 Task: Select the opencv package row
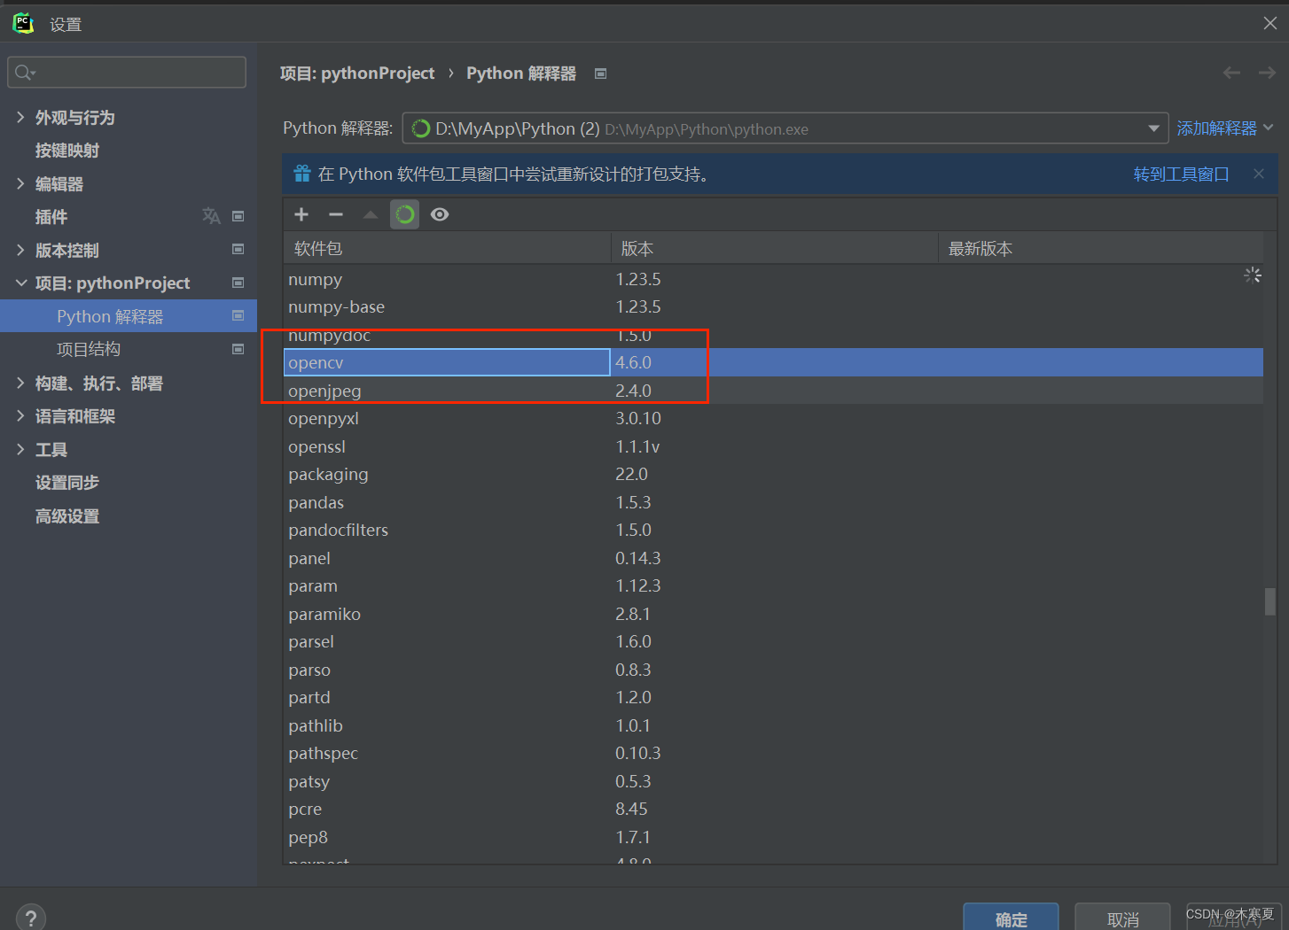point(773,362)
